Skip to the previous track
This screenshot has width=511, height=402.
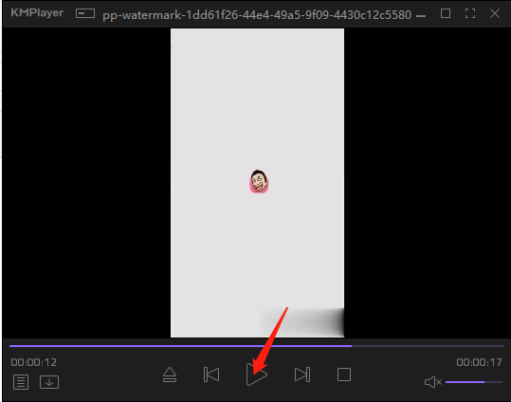pos(211,375)
